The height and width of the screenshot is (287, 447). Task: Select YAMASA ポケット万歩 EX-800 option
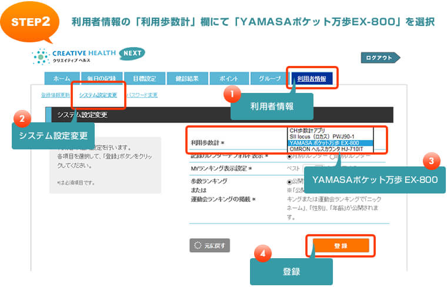[330, 143]
